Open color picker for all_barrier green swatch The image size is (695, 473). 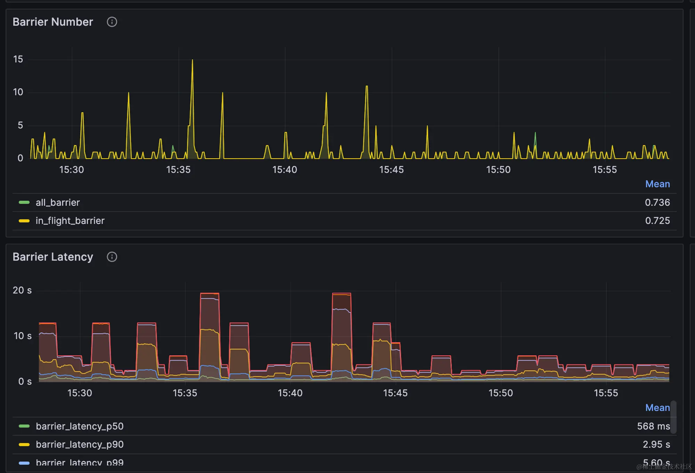24,202
